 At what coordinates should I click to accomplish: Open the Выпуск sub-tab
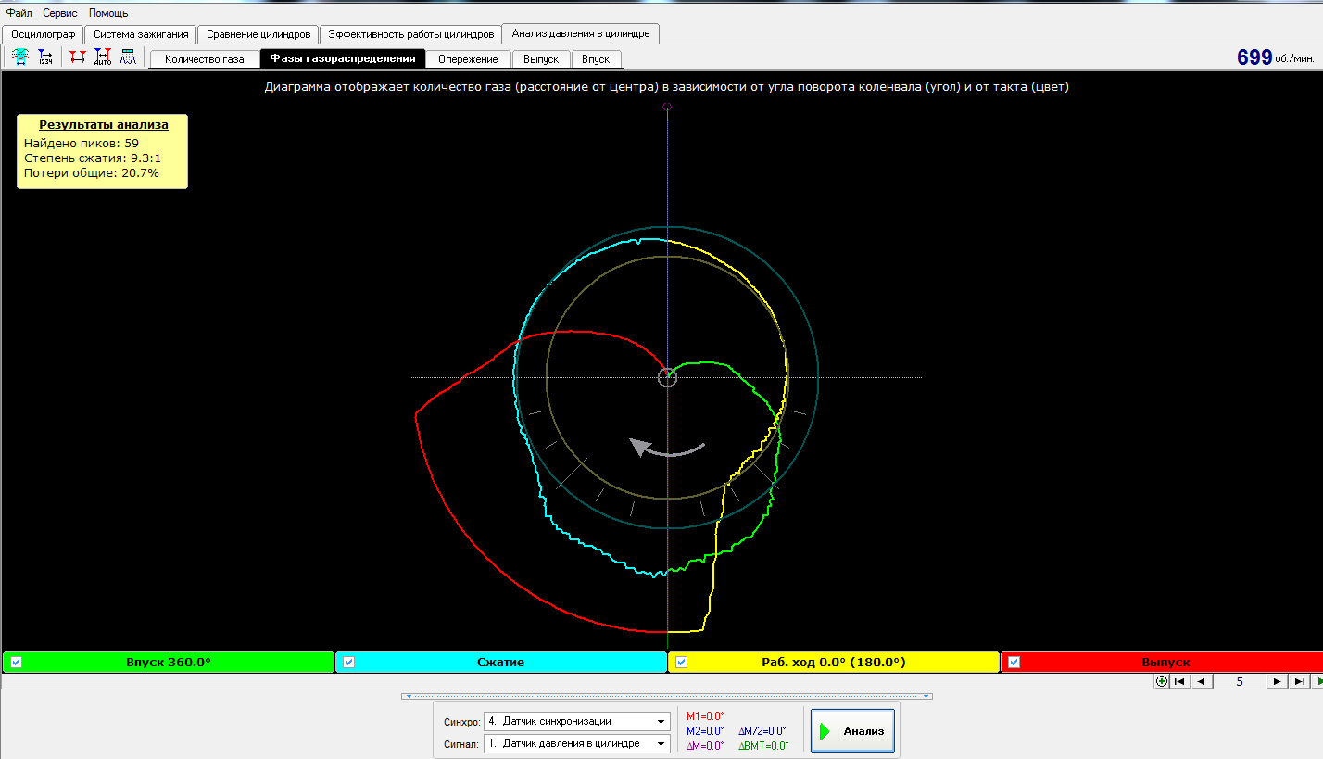click(541, 59)
